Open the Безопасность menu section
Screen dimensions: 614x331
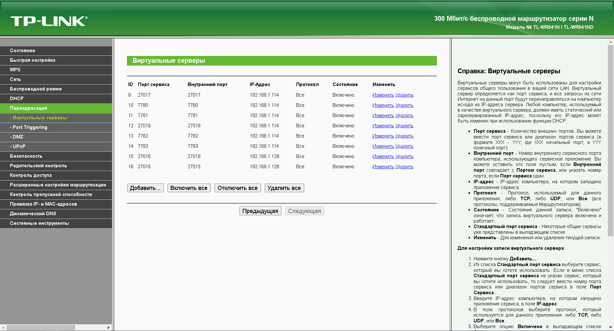[x=56, y=156]
